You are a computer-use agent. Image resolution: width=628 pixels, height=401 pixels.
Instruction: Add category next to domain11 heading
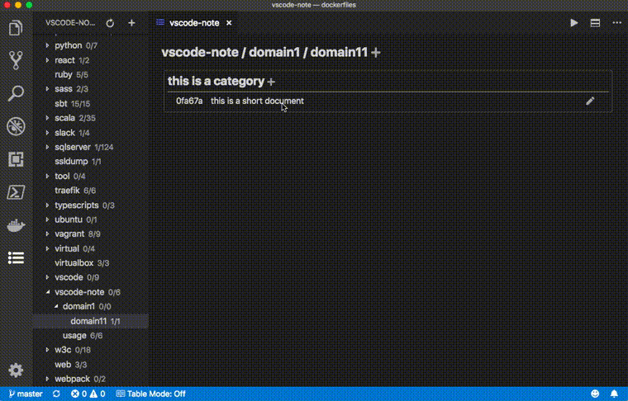pyautogui.click(x=376, y=52)
